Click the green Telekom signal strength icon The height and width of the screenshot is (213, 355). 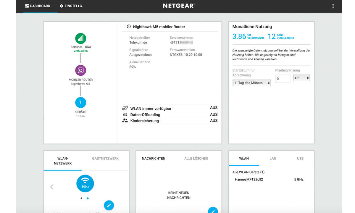80,38
